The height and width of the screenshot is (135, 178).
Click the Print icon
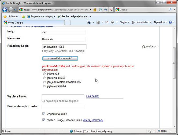click(112, 22)
